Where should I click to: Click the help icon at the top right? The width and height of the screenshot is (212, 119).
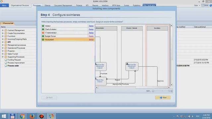pos(211,5)
